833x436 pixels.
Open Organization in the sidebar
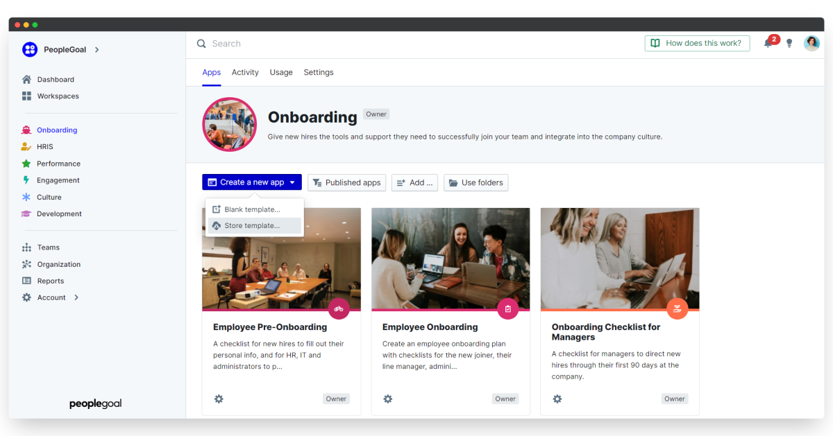tap(59, 265)
